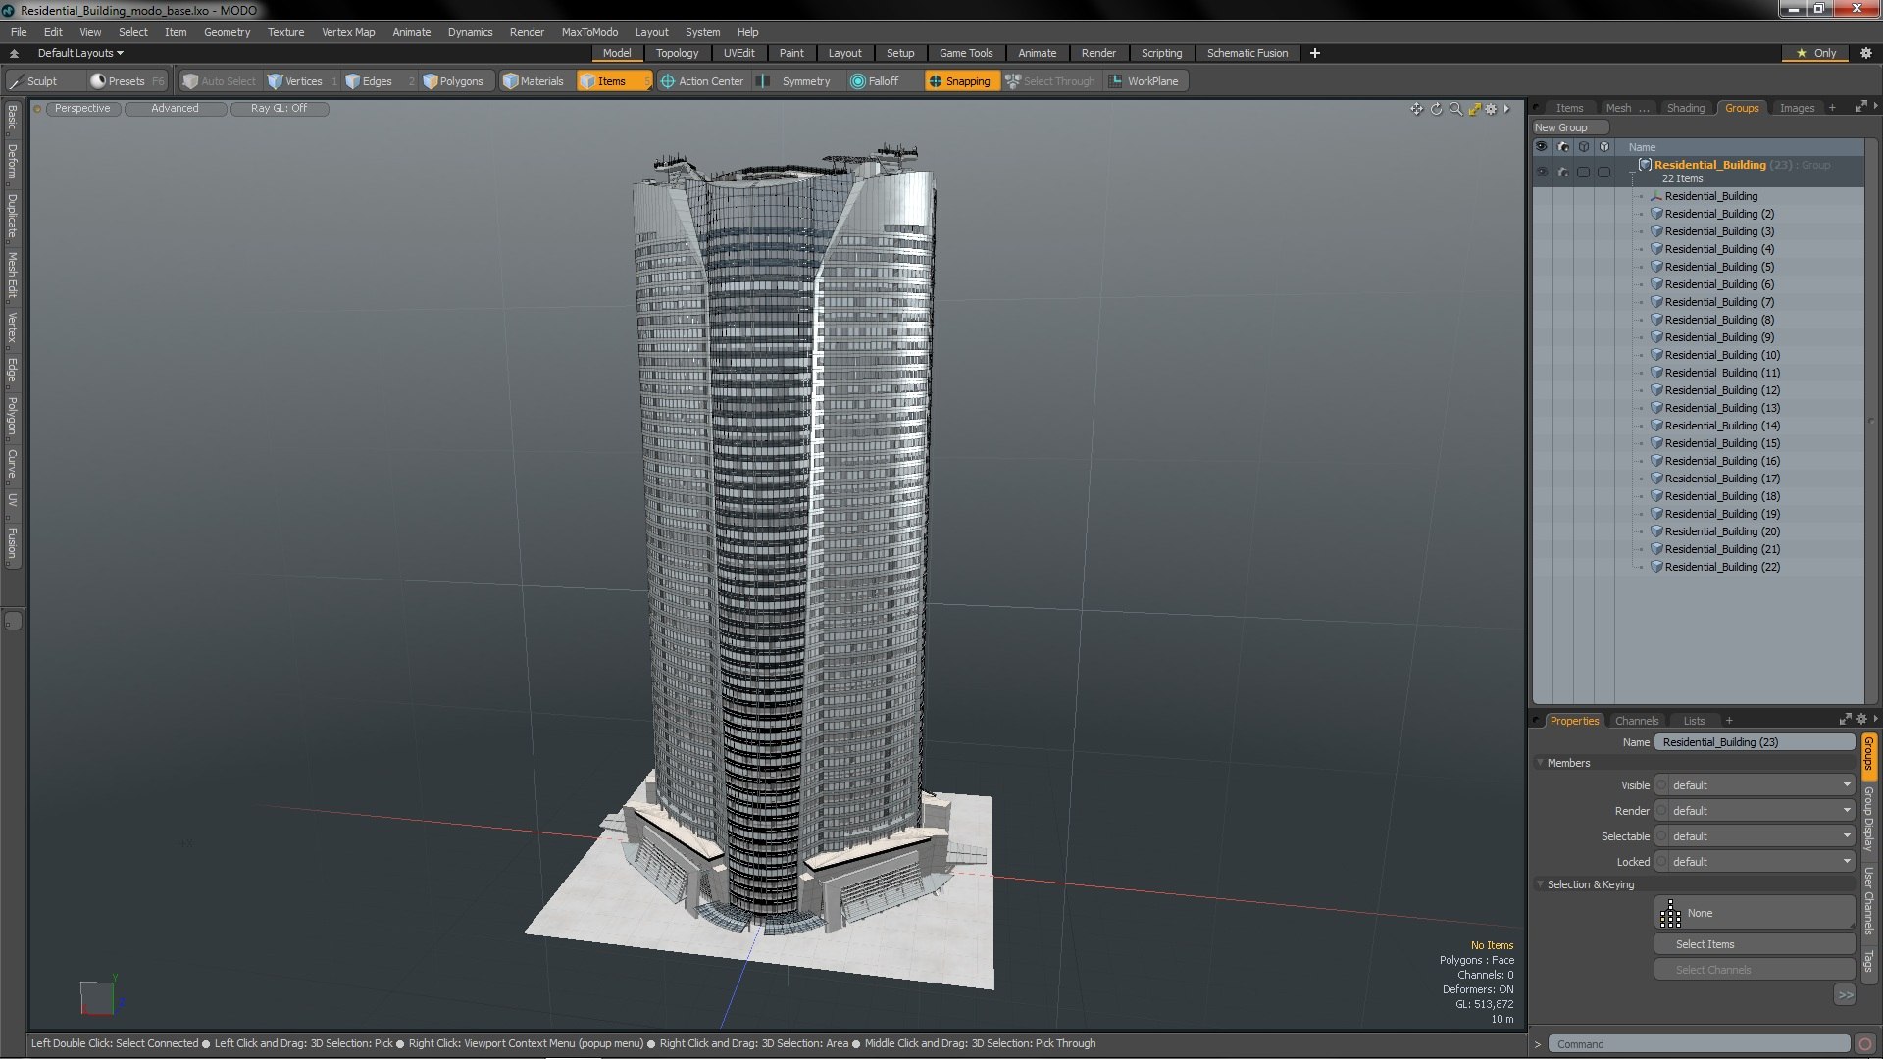
Task: Open the Action Center options
Action: click(703, 81)
